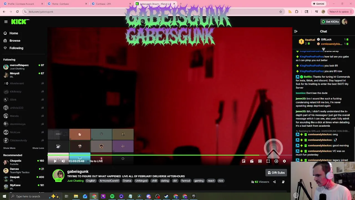The width and height of the screenshot is (355, 200).
Task: Enter fullscreen video mode
Action: [x=268, y=161]
